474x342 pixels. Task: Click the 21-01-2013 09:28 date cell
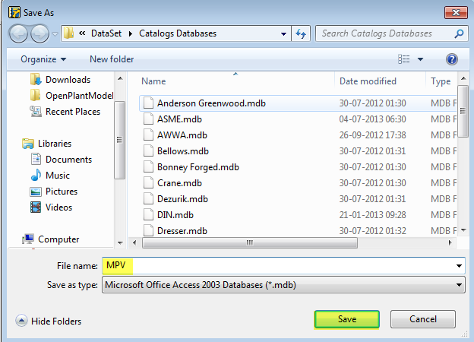click(372, 215)
